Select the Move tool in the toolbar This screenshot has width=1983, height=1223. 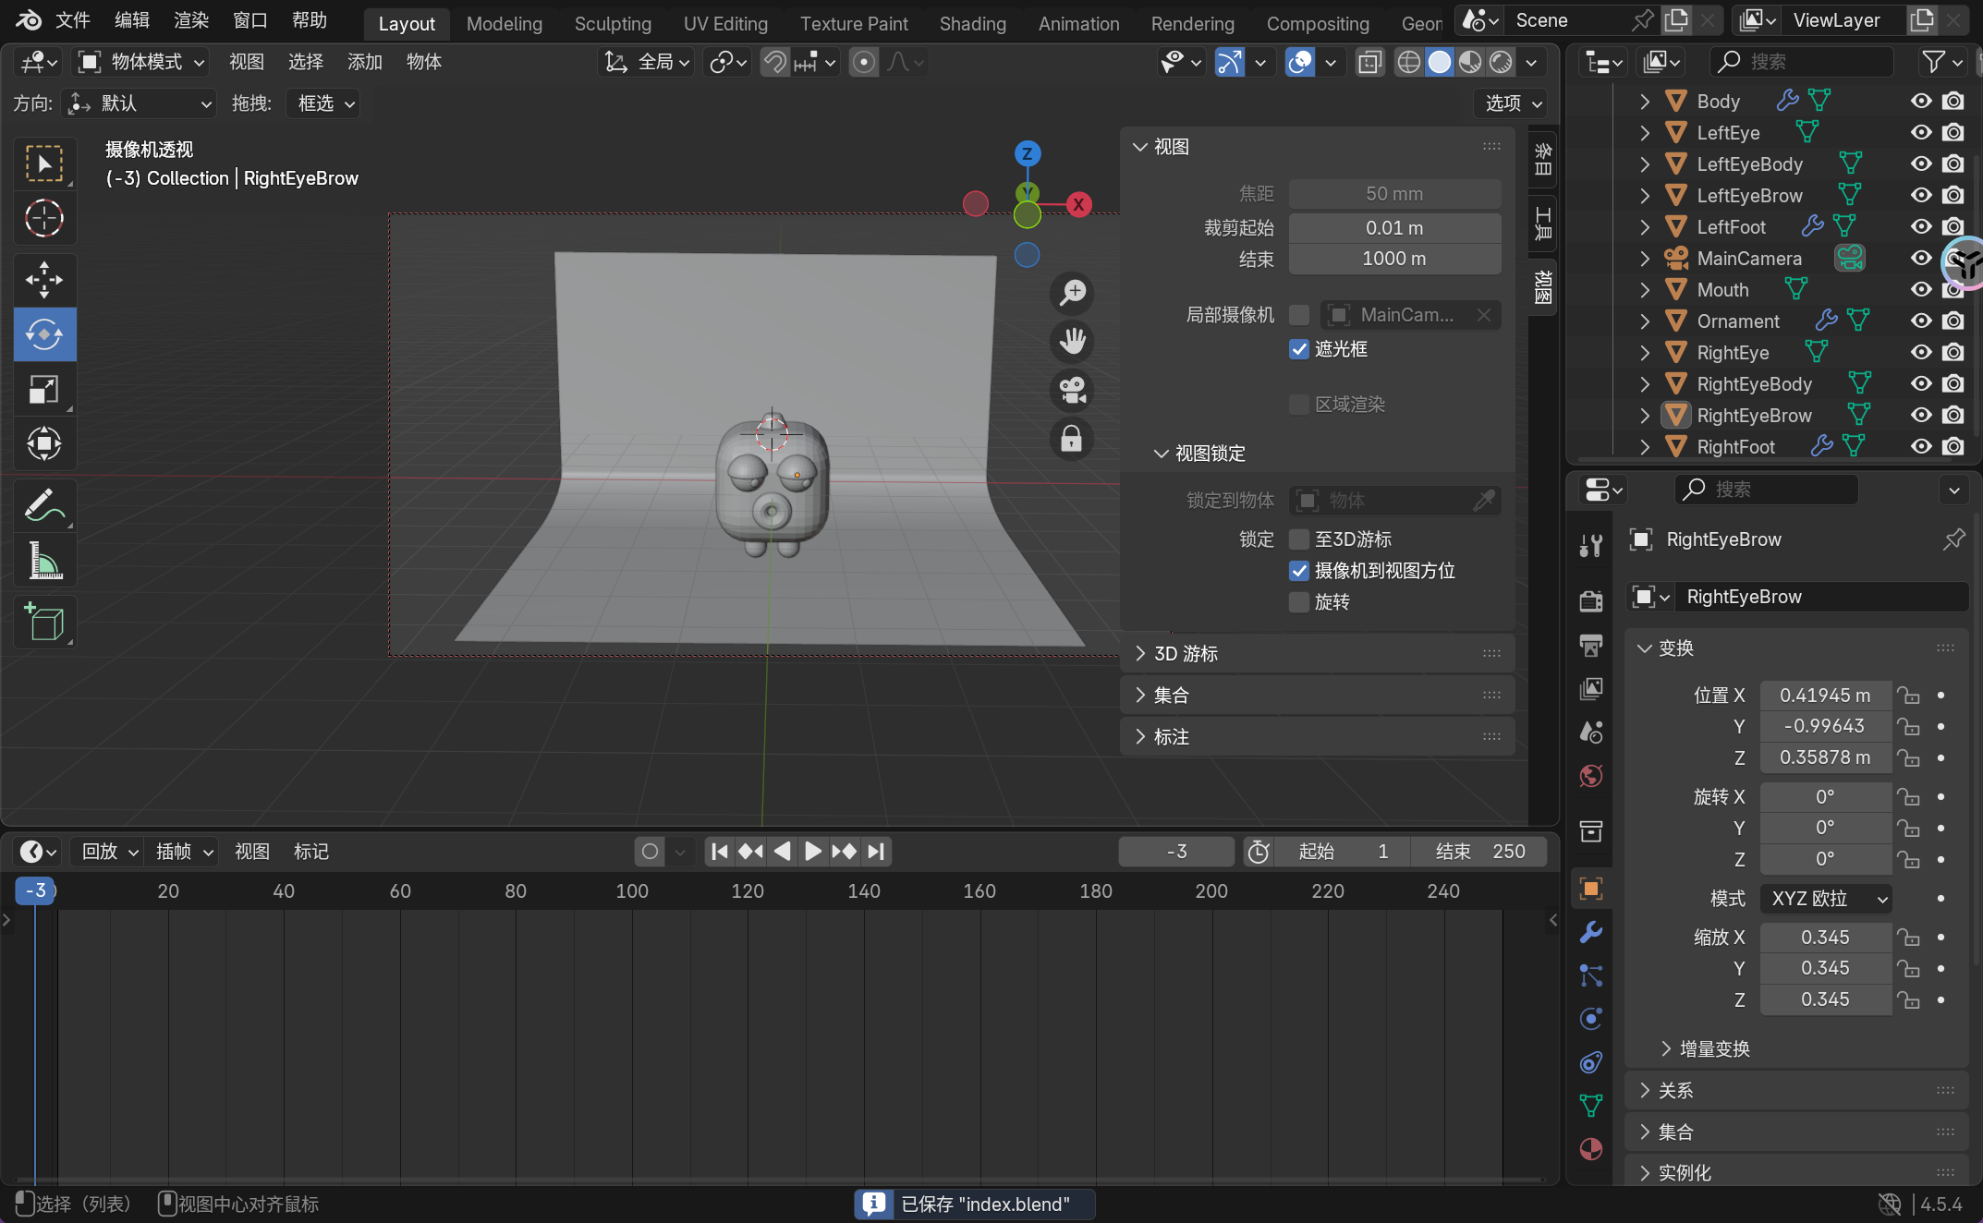tap(43, 279)
